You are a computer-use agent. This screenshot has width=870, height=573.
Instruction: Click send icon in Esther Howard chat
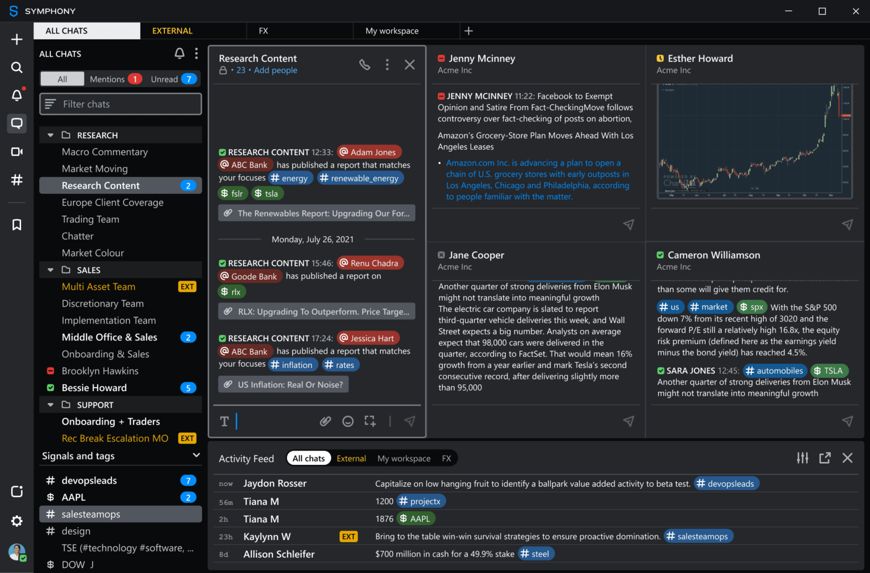(x=847, y=224)
